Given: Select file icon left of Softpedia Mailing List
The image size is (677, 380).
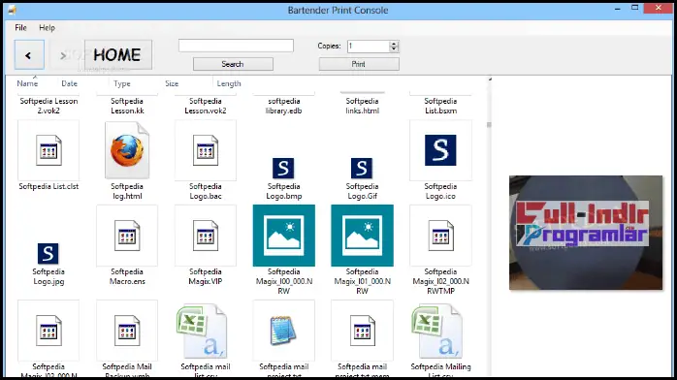Looking at the screenshot, I should pos(362,331).
